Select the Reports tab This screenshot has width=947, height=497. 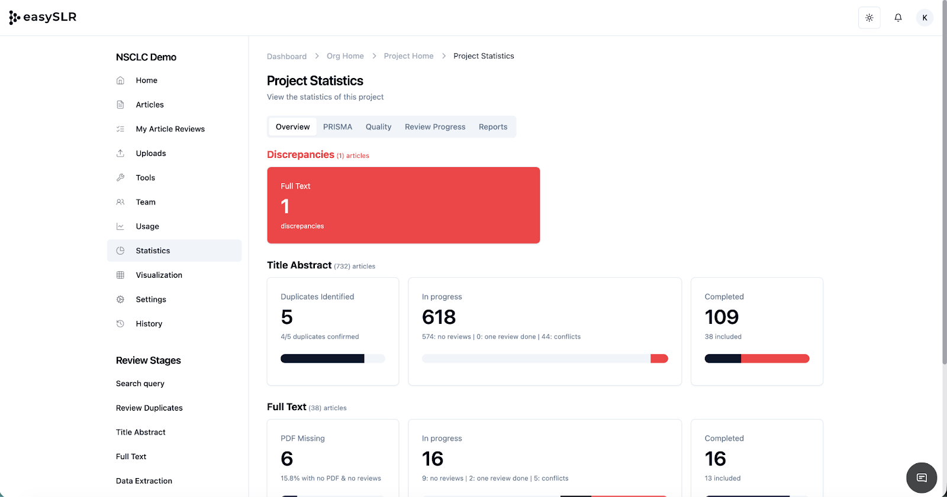493,127
